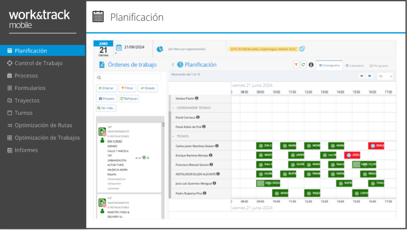The width and height of the screenshot is (407, 230).
Task: Select the EVA C job block
Action: click(x=264, y=146)
